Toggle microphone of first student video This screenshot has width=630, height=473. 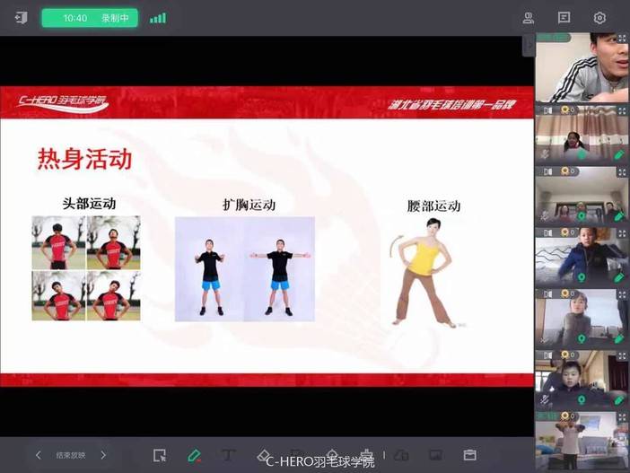tap(544, 154)
